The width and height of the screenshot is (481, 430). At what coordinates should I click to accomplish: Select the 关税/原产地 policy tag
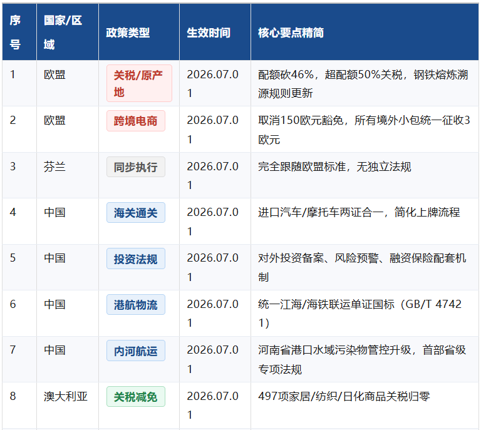(139, 83)
